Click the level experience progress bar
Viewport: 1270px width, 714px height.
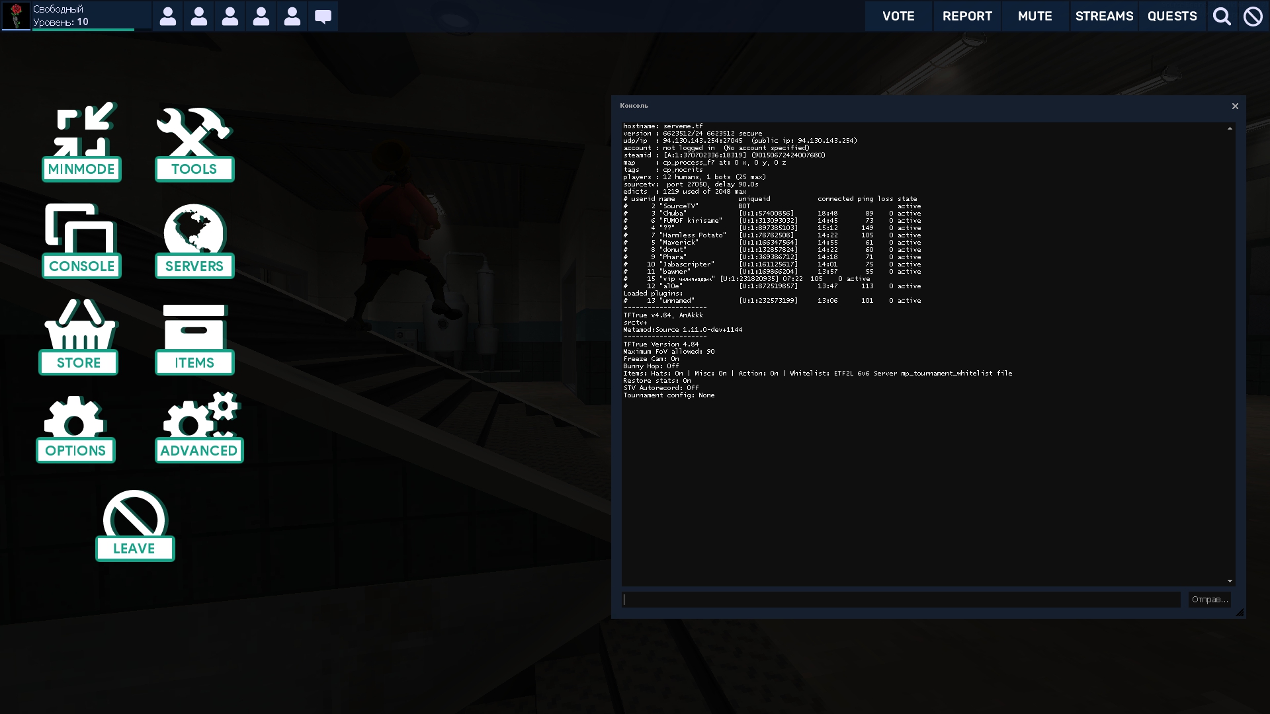(x=83, y=30)
